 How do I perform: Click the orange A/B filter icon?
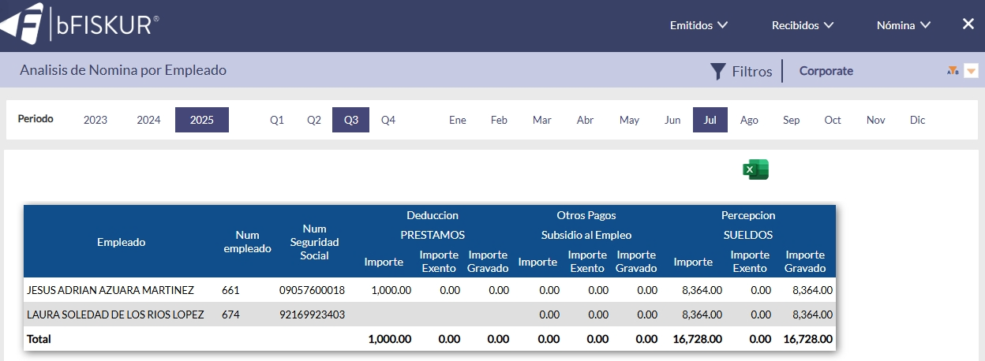(953, 71)
